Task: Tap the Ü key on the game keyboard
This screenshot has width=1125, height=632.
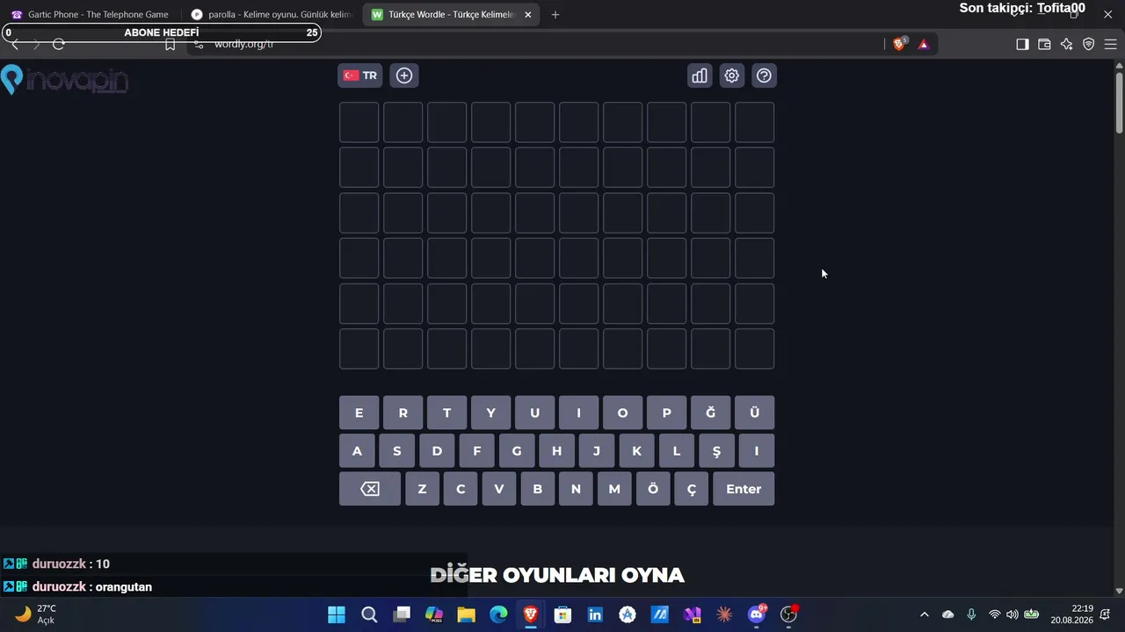Action: tap(754, 413)
